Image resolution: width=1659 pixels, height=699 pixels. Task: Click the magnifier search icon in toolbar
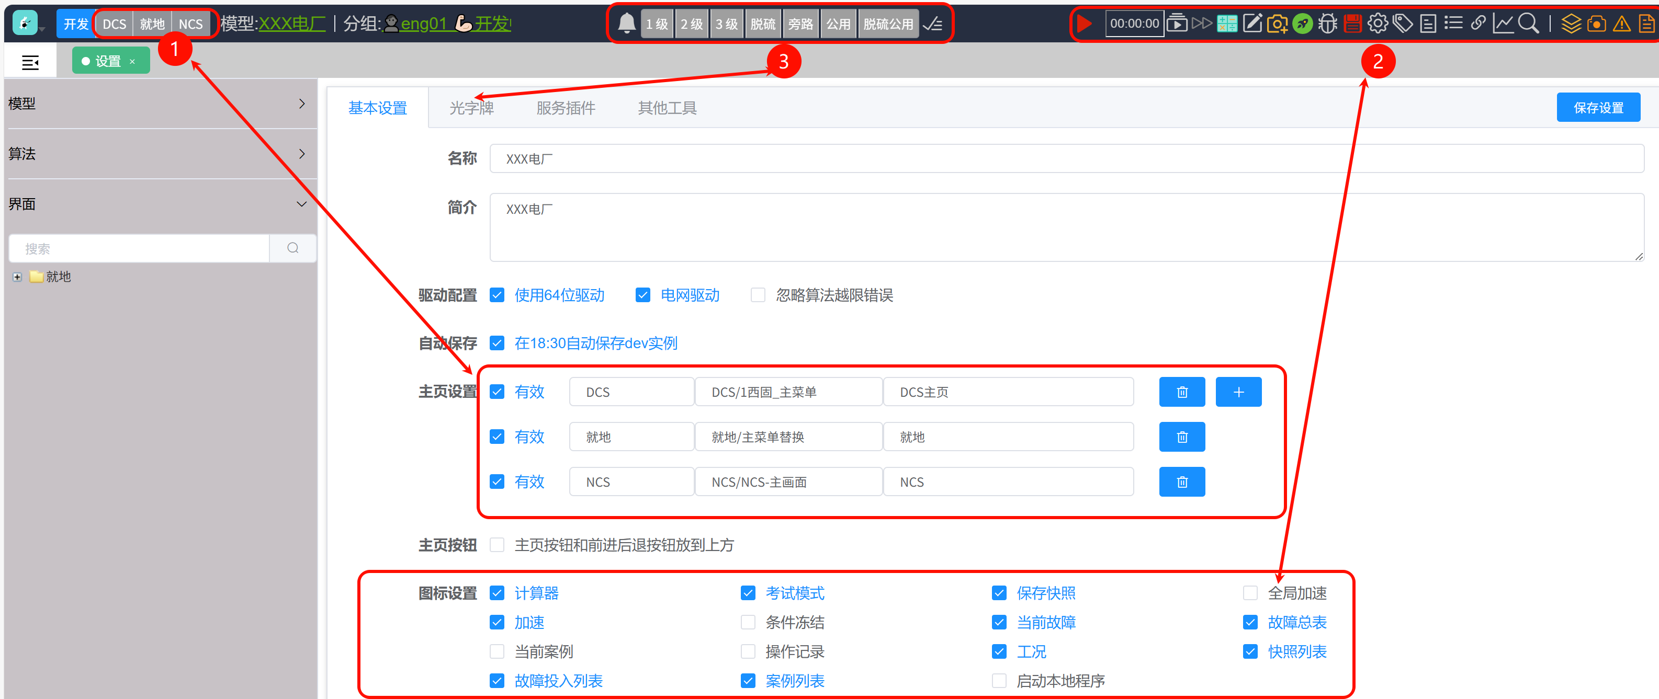1528,24
